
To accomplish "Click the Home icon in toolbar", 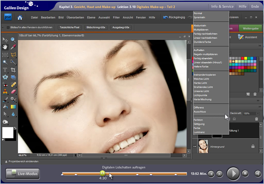I will click(20, 17).
